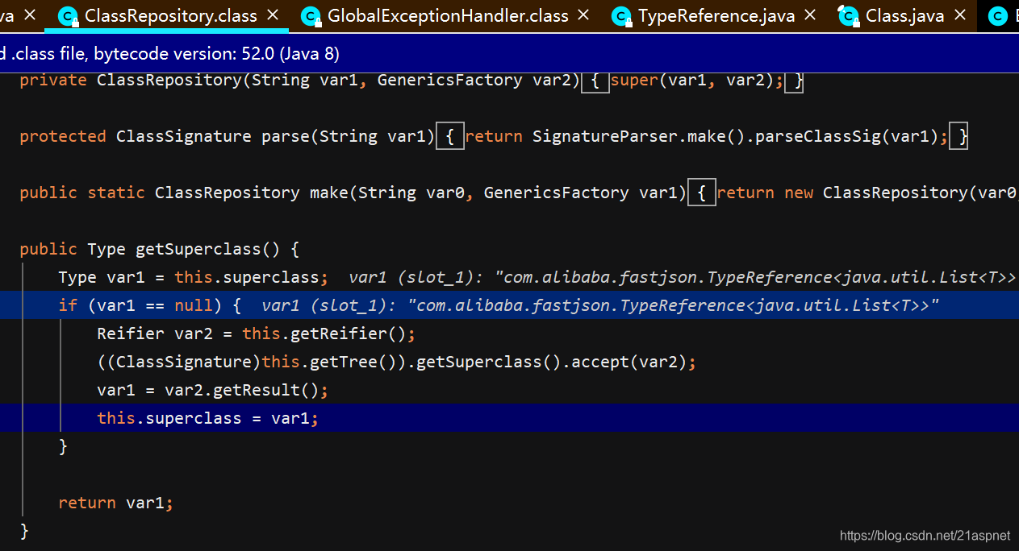Close the leftmost partially visible tab

coord(30,14)
